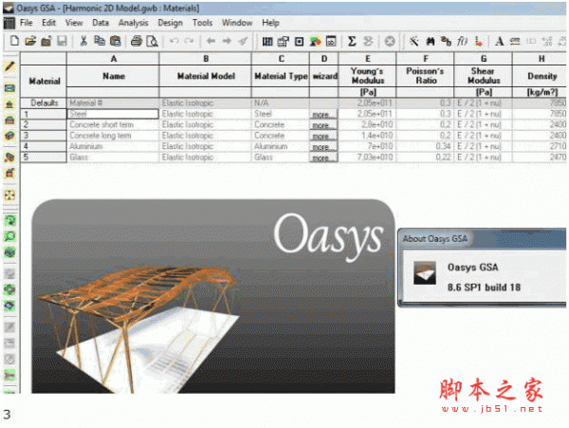569x428 pixels.
Task: Select the 'Glass' name cell in column A
Action: tap(113, 158)
